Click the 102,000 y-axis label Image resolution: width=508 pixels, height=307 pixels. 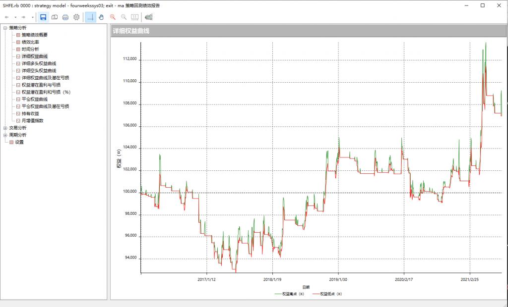click(129, 170)
